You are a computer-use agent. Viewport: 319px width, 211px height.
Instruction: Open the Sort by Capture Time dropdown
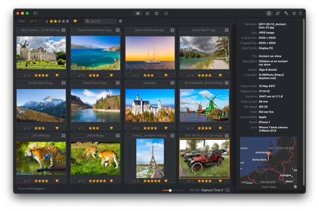pyautogui.click(x=212, y=190)
